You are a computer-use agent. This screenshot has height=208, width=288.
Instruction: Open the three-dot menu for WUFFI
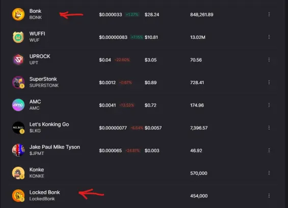pos(269,37)
